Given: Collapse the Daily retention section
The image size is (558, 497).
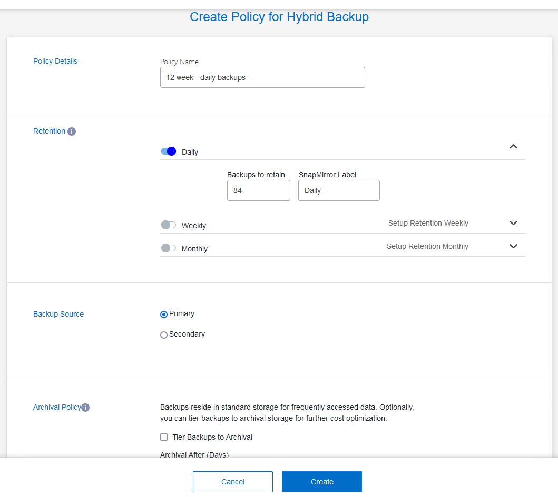Looking at the screenshot, I should point(513,147).
